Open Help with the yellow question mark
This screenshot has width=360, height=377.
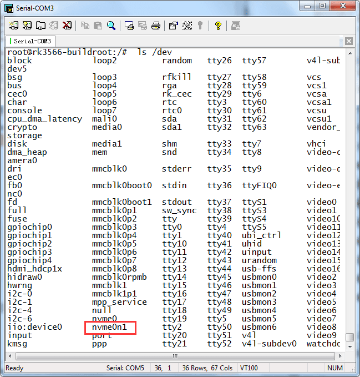point(218,26)
